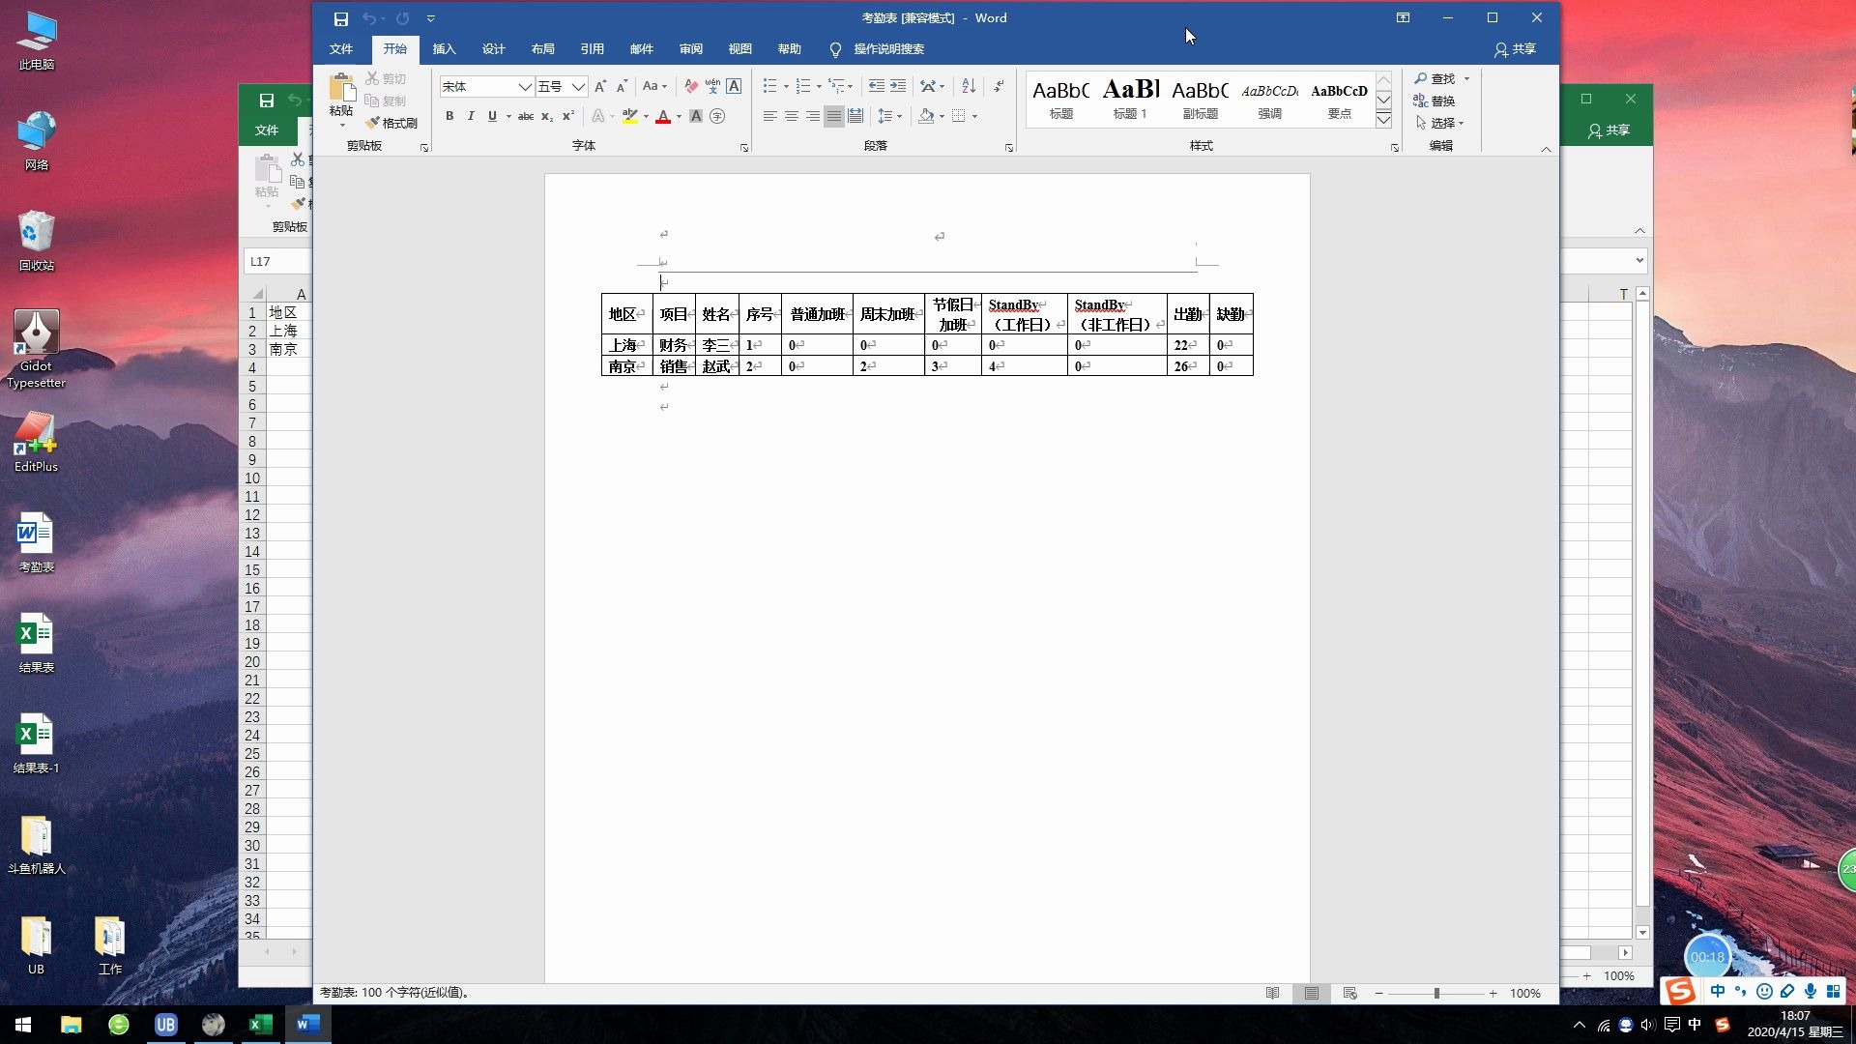Image resolution: width=1856 pixels, height=1044 pixels.
Task: Open Excel from the Windows taskbar
Action: click(260, 1025)
